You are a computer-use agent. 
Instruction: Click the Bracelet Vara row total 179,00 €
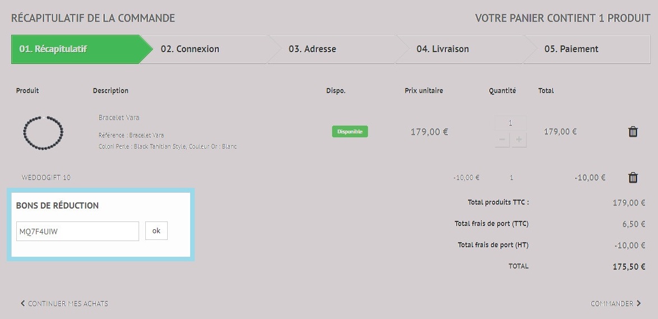point(560,132)
